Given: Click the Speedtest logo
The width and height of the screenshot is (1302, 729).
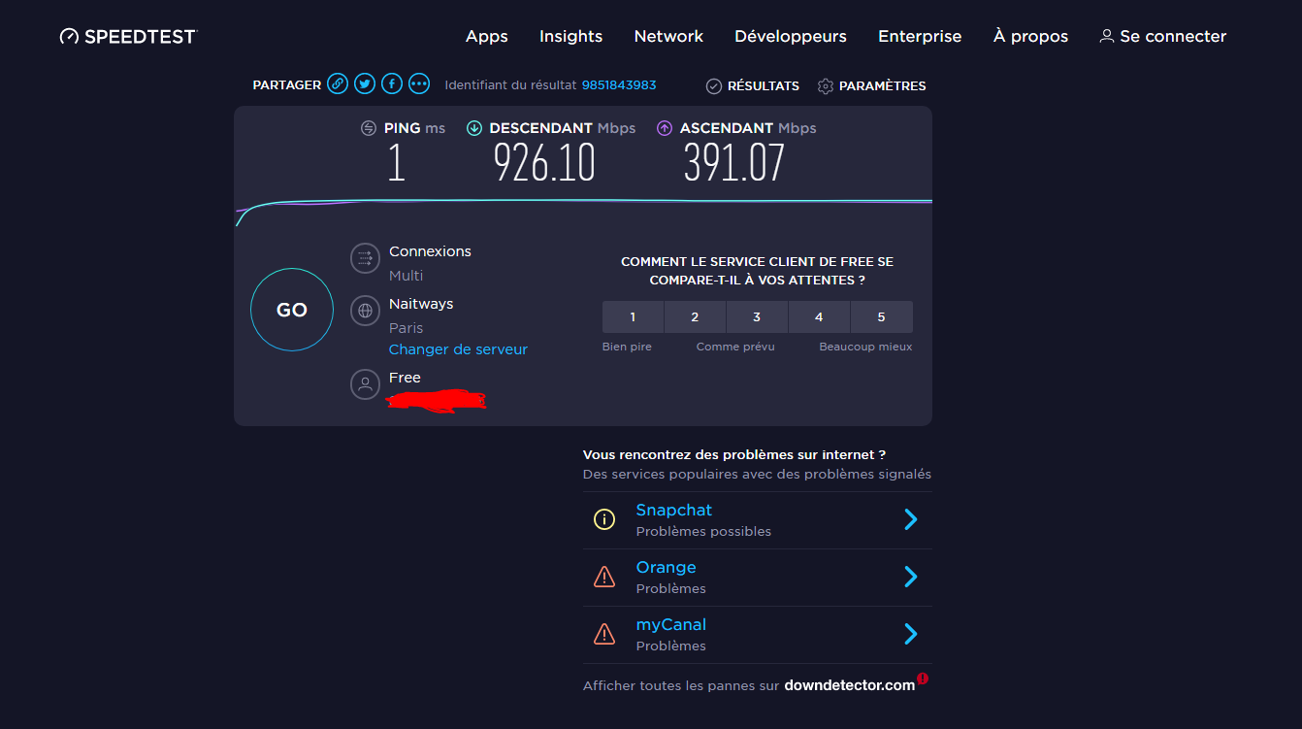Looking at the screenshot, I should click(x=128, y=36).
